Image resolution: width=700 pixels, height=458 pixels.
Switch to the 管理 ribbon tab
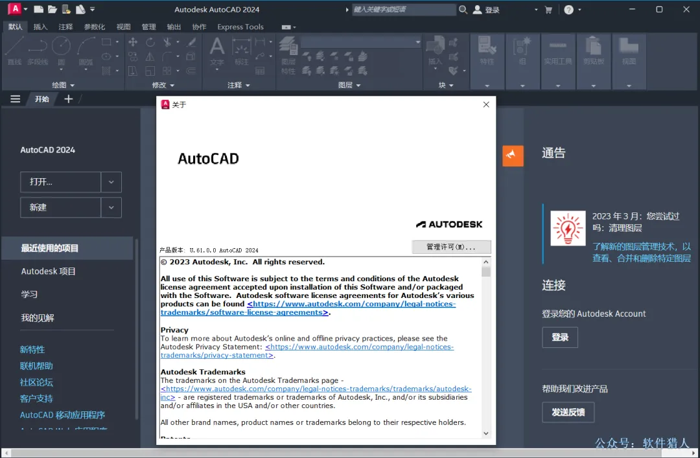tap(148, 27)
